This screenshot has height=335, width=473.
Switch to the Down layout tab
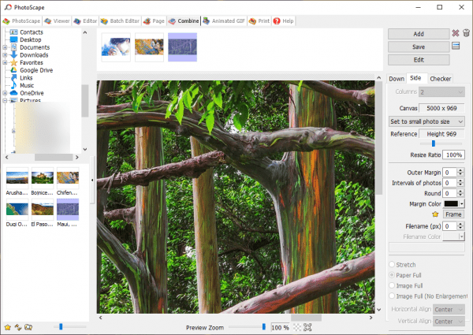coord(397,79)
